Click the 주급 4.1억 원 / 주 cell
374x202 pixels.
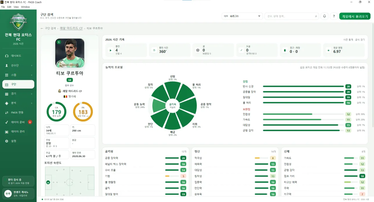point(56,154)
